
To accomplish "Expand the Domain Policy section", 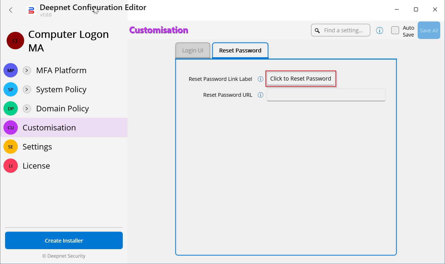I will [x=27, y=109].
